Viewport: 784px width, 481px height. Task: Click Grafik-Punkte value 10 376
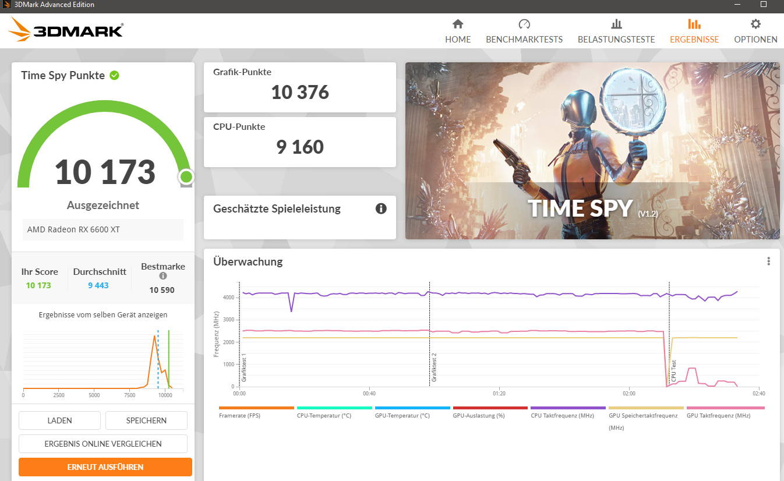tap(300, 92)
